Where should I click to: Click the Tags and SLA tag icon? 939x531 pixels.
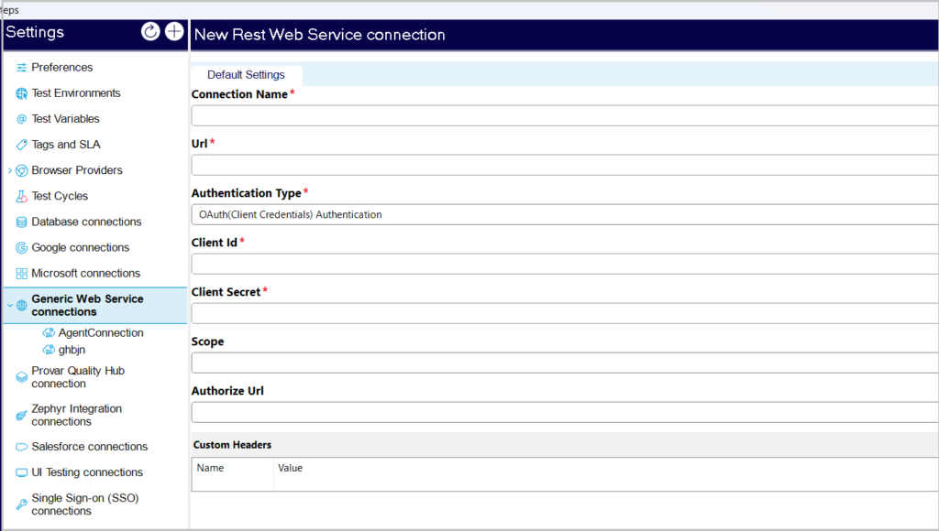click(22, 145)
